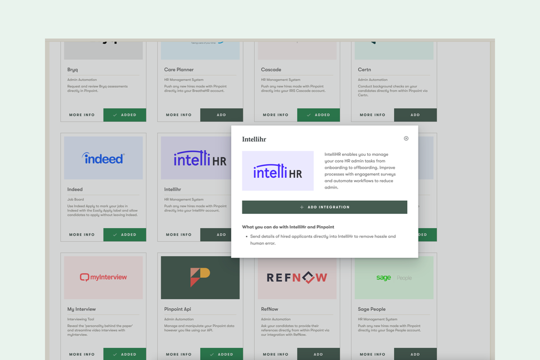This screenshot has height=360, width=540.
Task: Open More Info for Pinpoint Api
Action: [179, 354]
